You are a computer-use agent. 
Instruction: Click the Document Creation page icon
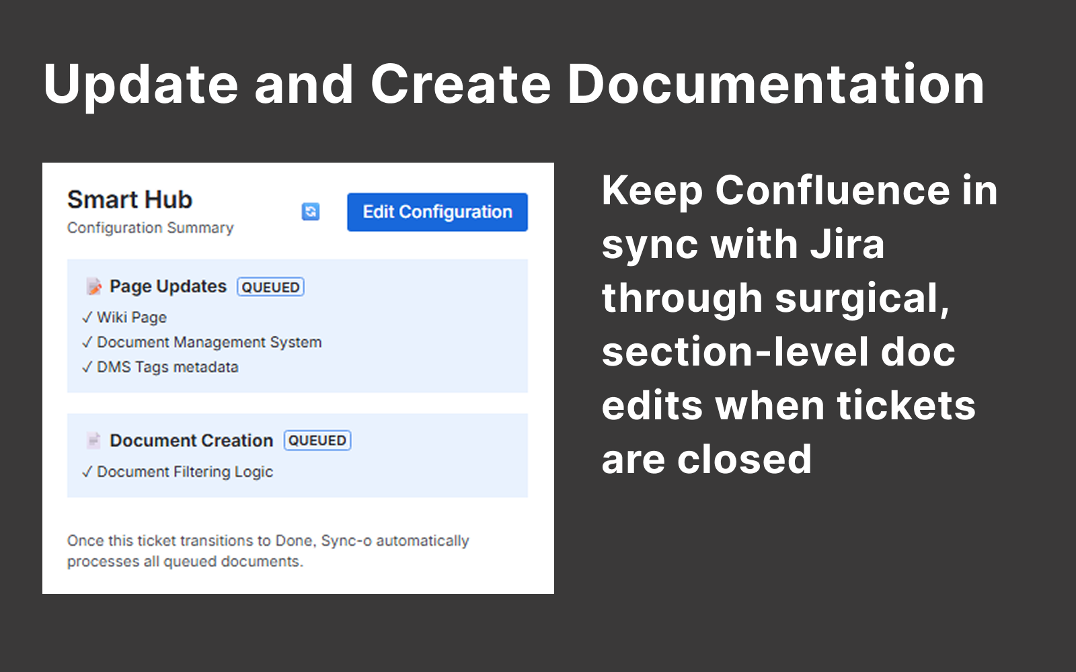tap(93, 441)
